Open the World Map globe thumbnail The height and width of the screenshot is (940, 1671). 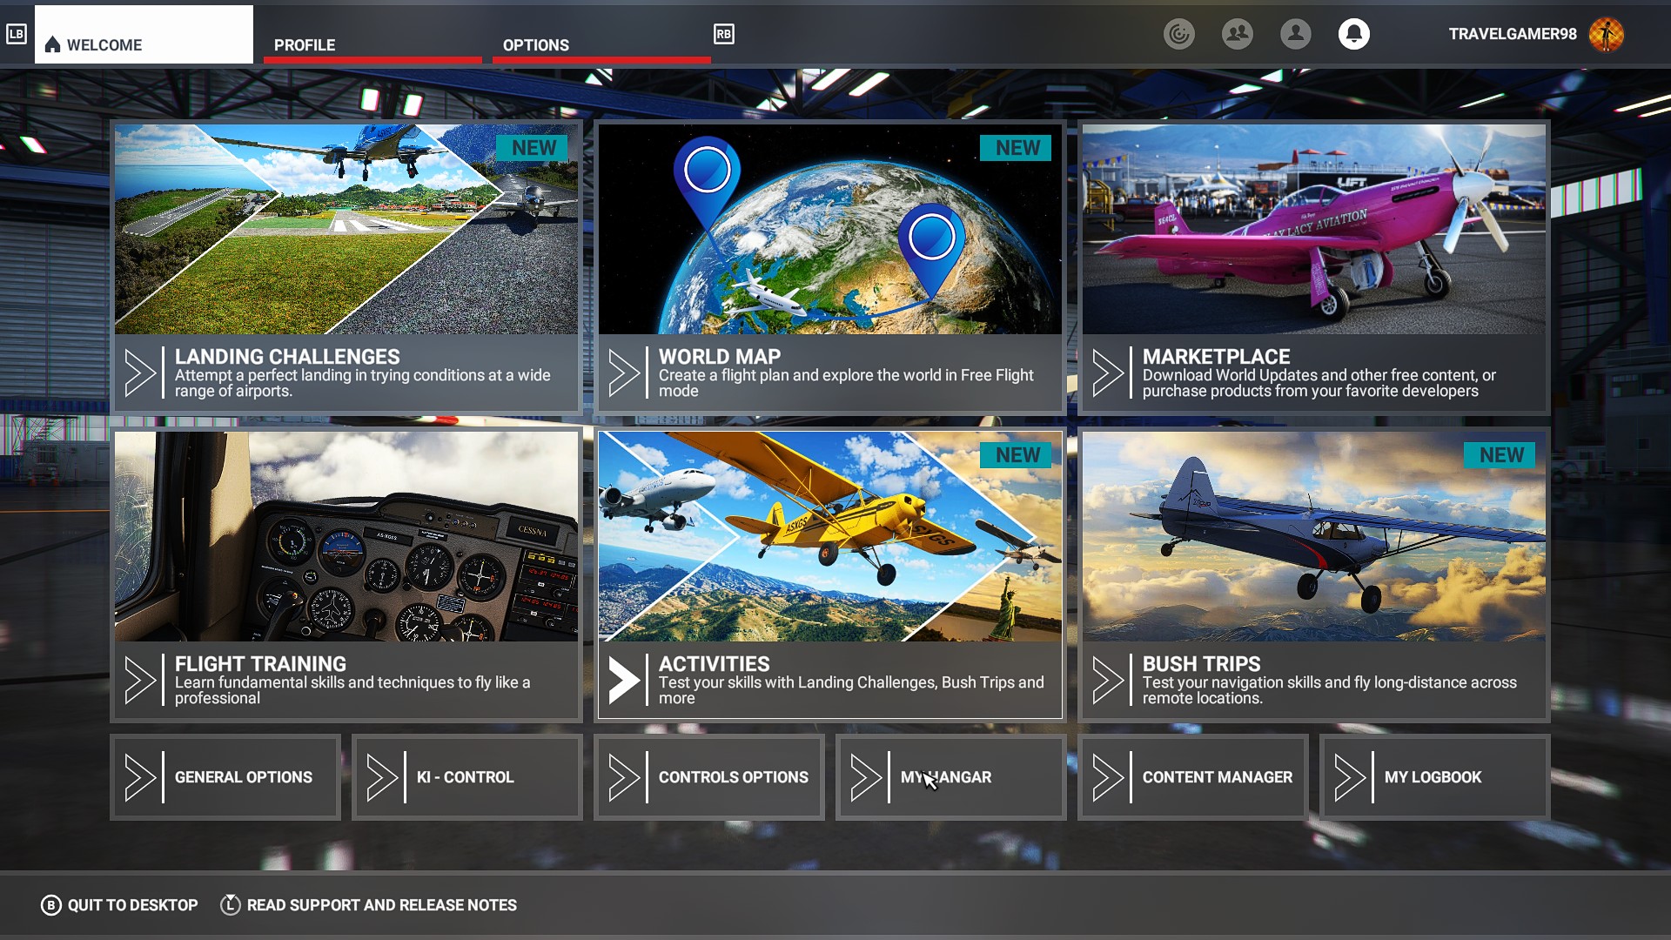(x=829, y=230)
